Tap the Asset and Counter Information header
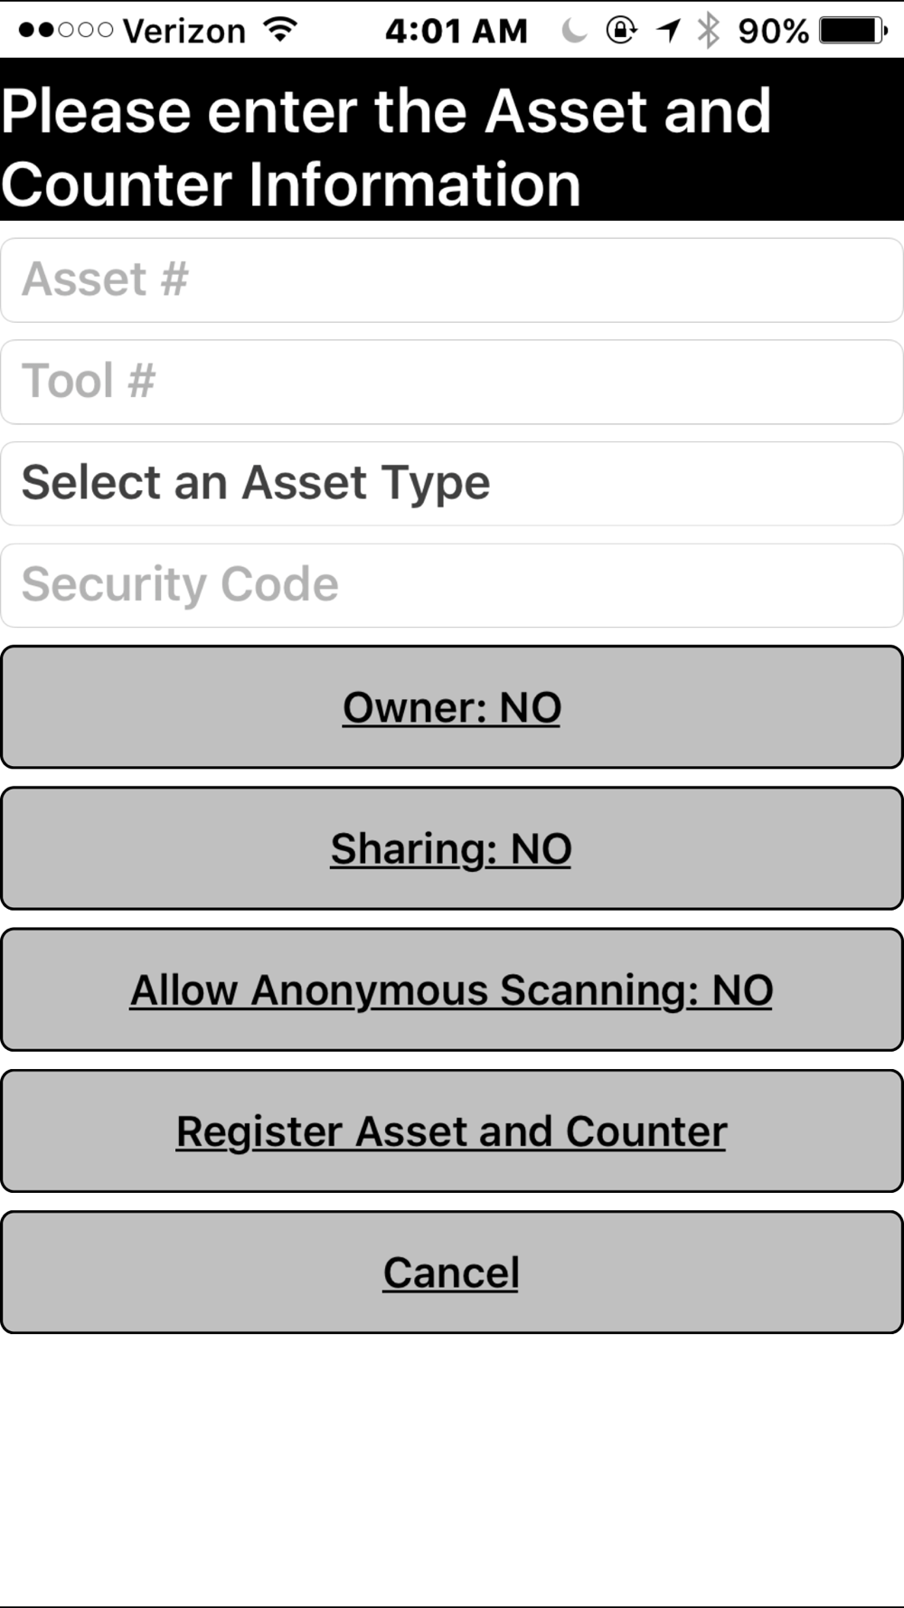 tap(386, 147)
